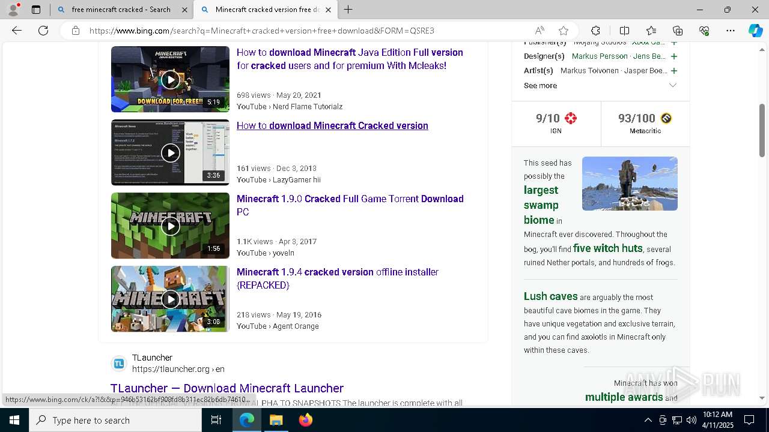Show hidden system tray icons
Viewport: 769px width, 432px height.
click(x=648, y=420)
